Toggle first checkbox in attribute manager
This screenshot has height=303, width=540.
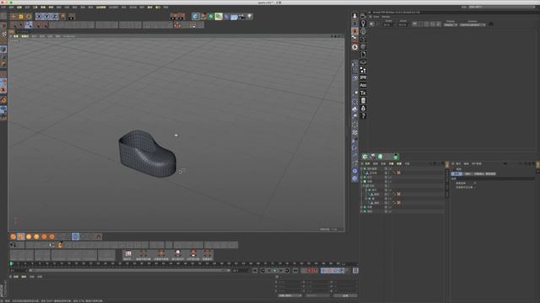tap(475, 183)
